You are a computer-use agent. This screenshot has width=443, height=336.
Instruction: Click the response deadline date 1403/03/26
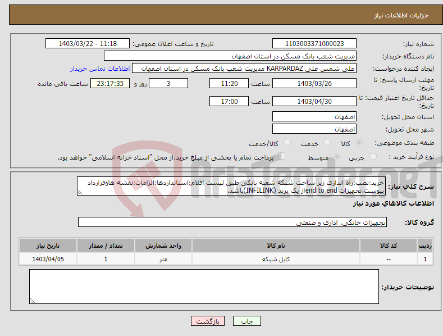click(314, 83)
